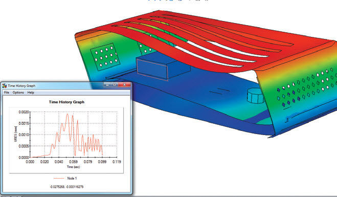This screenshot has width=337, height=197.
Task: Click the Time (sec) axis label
Action: (x=73, y=167)
